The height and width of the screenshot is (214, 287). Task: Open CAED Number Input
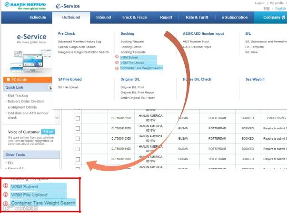pyautogui.click(x=197, y=47)
